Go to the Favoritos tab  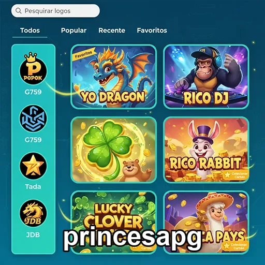point(152,31)
